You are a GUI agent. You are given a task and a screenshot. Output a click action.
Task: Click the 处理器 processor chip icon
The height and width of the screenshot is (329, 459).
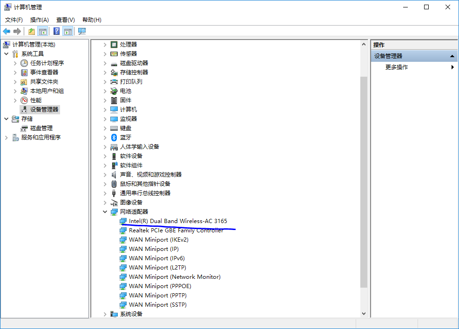pyautogui.click(x=114, y=45)
